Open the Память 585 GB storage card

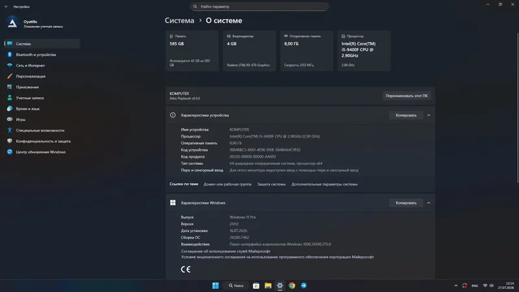pos(192,51)
